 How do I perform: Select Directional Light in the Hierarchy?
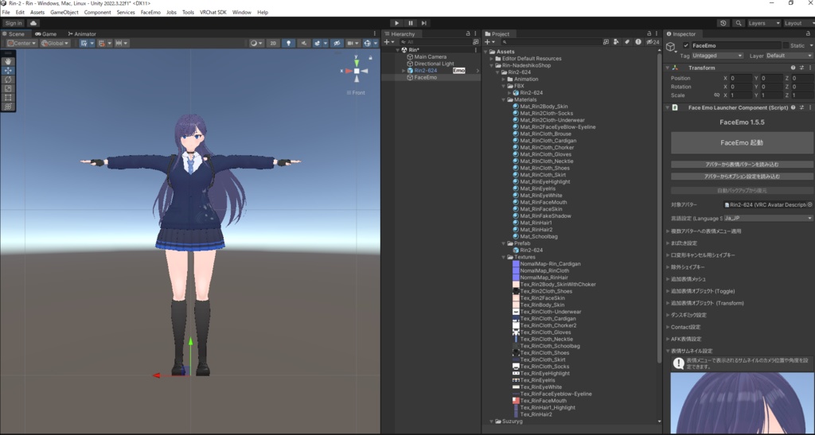pyautogui.click(x=434, y=64)
